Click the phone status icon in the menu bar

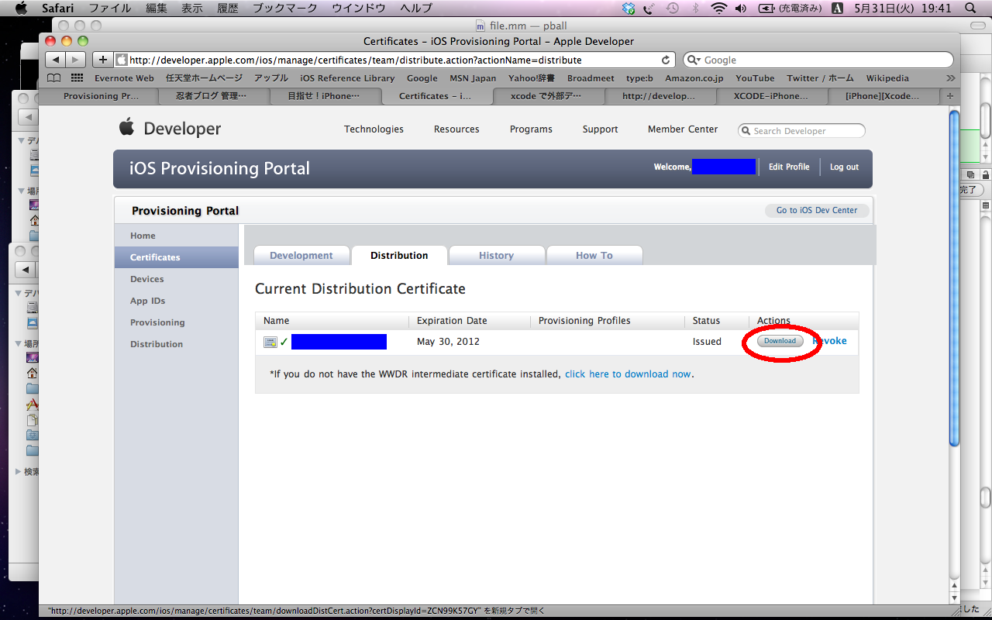coord(649,8)
